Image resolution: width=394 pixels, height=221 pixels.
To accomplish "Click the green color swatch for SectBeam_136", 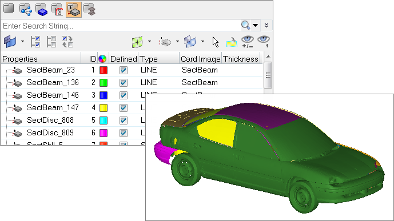I will pyautogui.click(x=104, y=83).
